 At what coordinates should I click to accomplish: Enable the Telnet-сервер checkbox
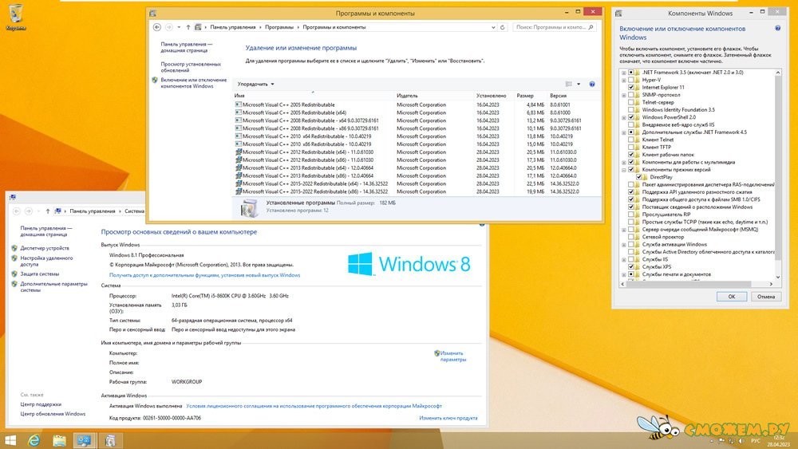click(631, 102)
